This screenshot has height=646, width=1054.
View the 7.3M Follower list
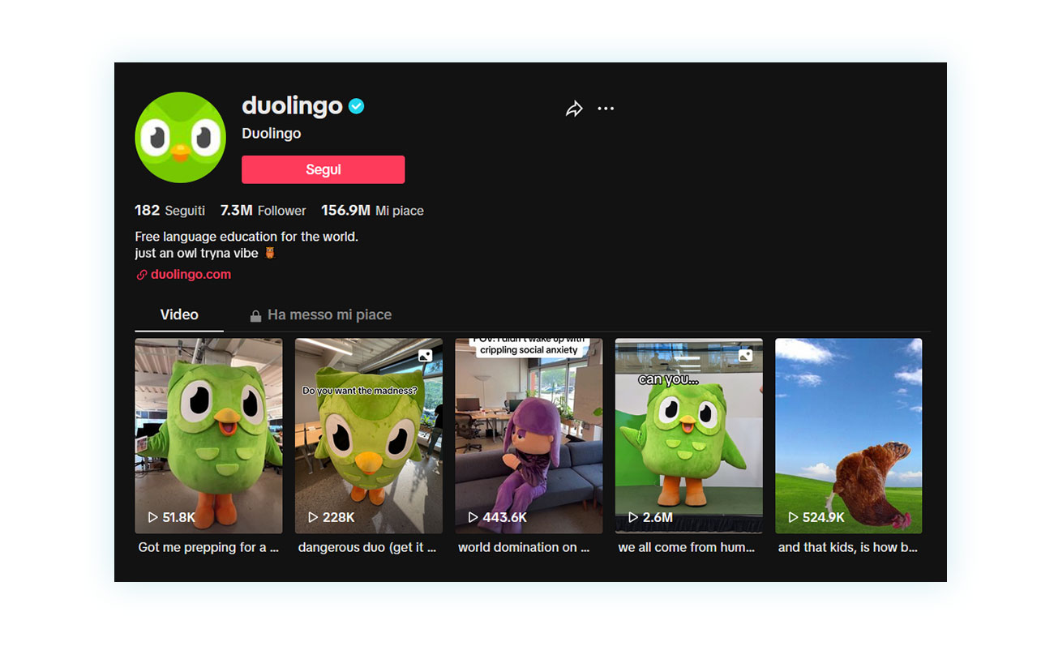point(263,211)
